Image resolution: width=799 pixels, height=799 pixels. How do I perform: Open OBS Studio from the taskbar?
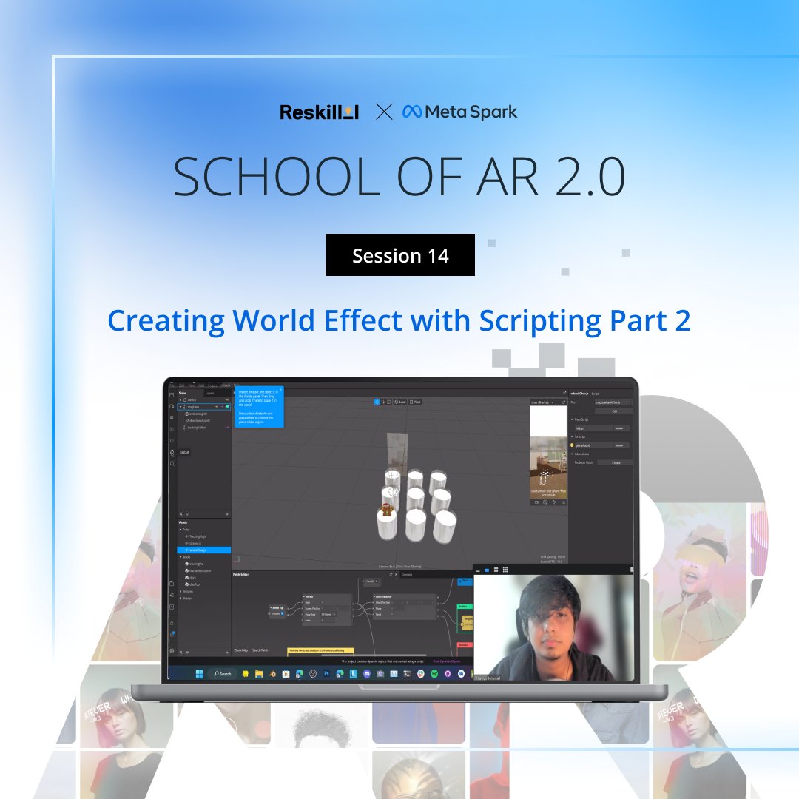click(313, 674)
